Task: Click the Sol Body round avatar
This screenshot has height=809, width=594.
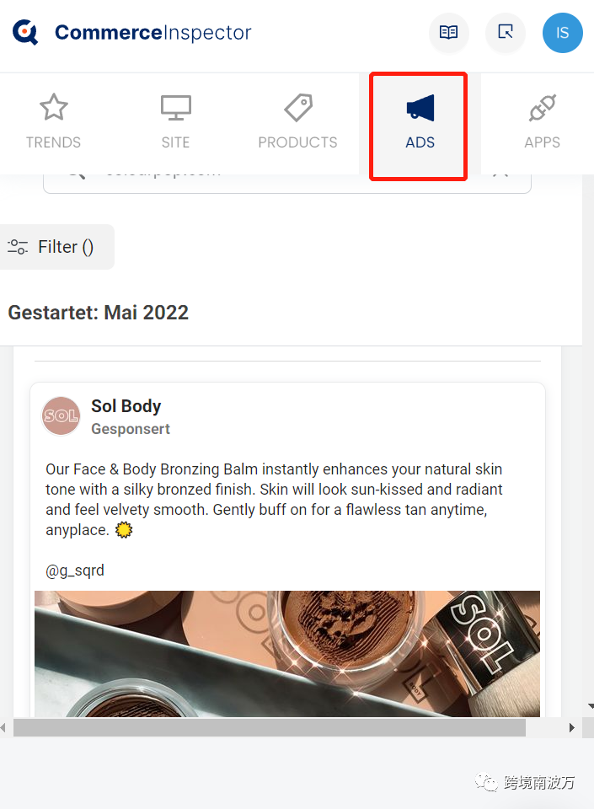Action: click(61, 415)
